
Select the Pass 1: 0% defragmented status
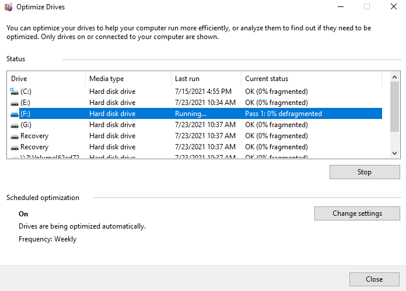click(283, 114)
